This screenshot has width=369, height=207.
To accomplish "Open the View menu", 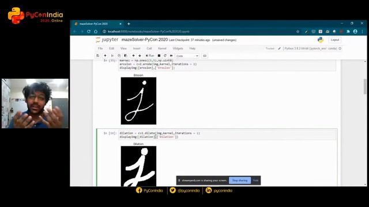I will pyautogui.click(x=123, y=48).
